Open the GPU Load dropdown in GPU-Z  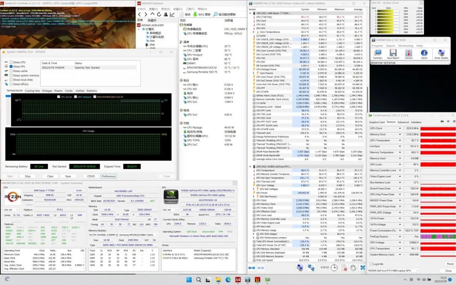coord(400,164)
